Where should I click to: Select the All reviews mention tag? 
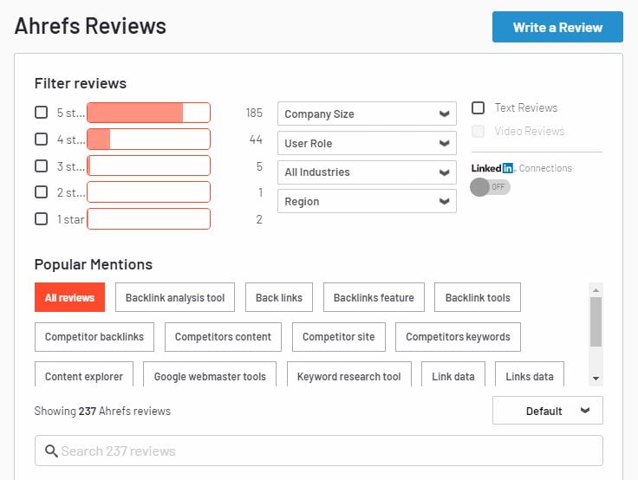point(69,297)
